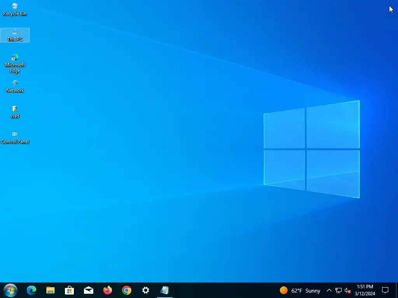The width and height of the screenshot is (398, 298).
Task: Launch Google Chrome from the taskbar
Action: (x=127, y=290)
